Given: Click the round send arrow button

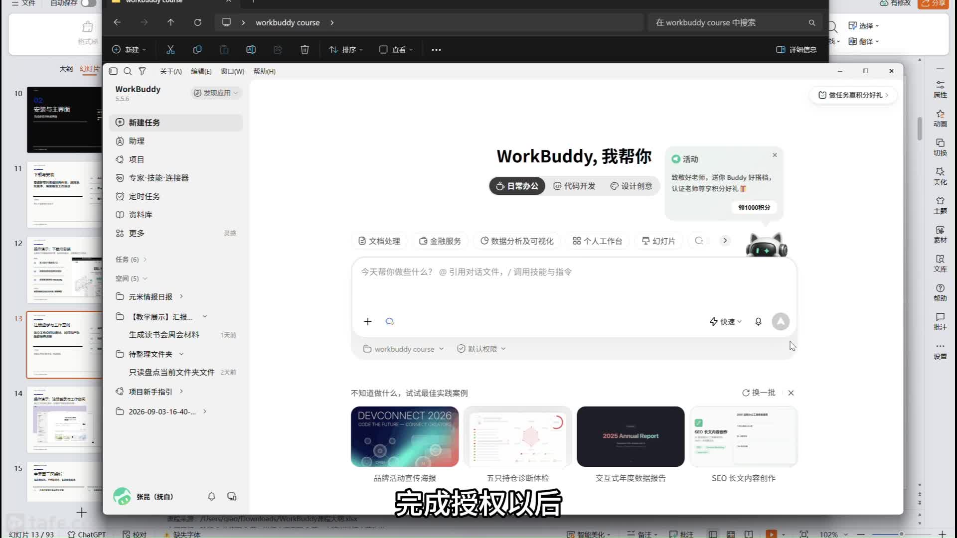Looking at the screenshot, I should 781,321.
